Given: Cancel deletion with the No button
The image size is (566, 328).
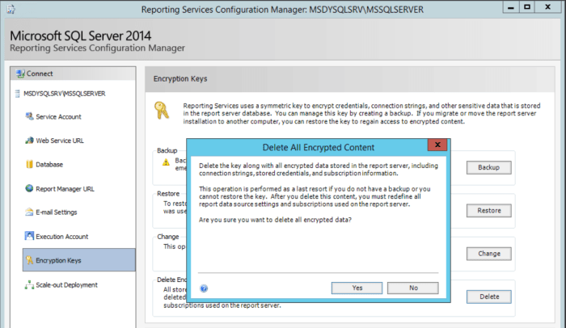Looking at the screenshot, I should pos(413,288).
